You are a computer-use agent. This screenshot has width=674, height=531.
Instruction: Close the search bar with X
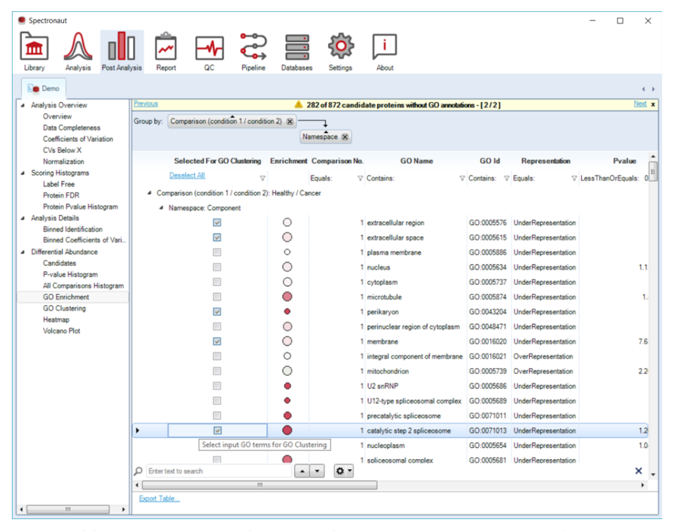pyautogui.click(x=638, y=471)
